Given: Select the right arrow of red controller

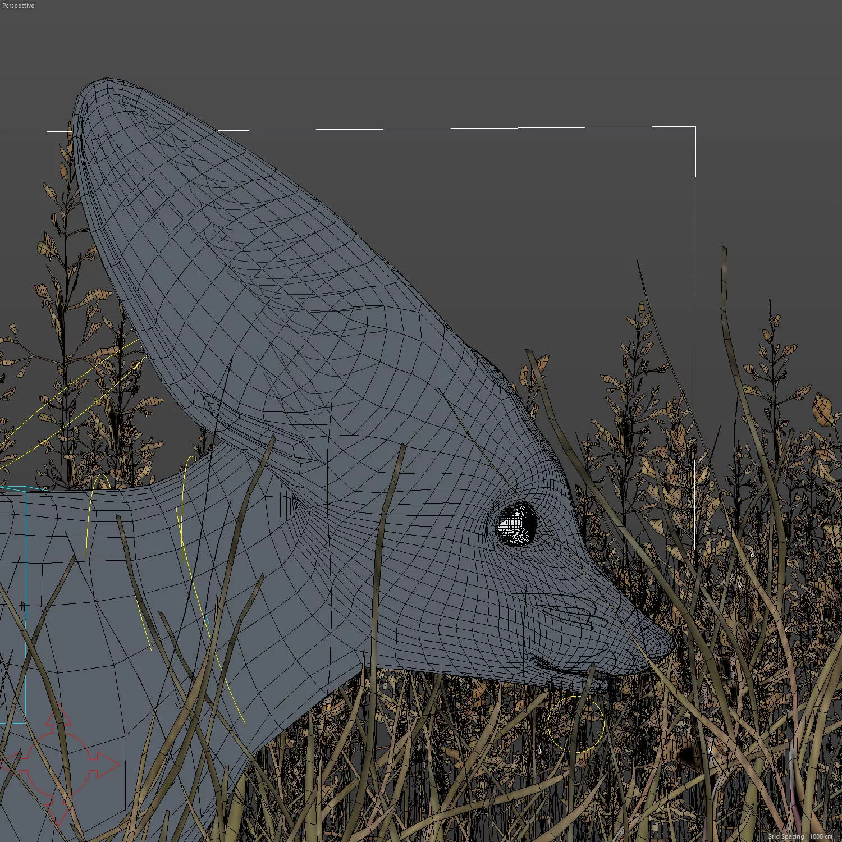Looking at the screenshot, I should 107,764.
